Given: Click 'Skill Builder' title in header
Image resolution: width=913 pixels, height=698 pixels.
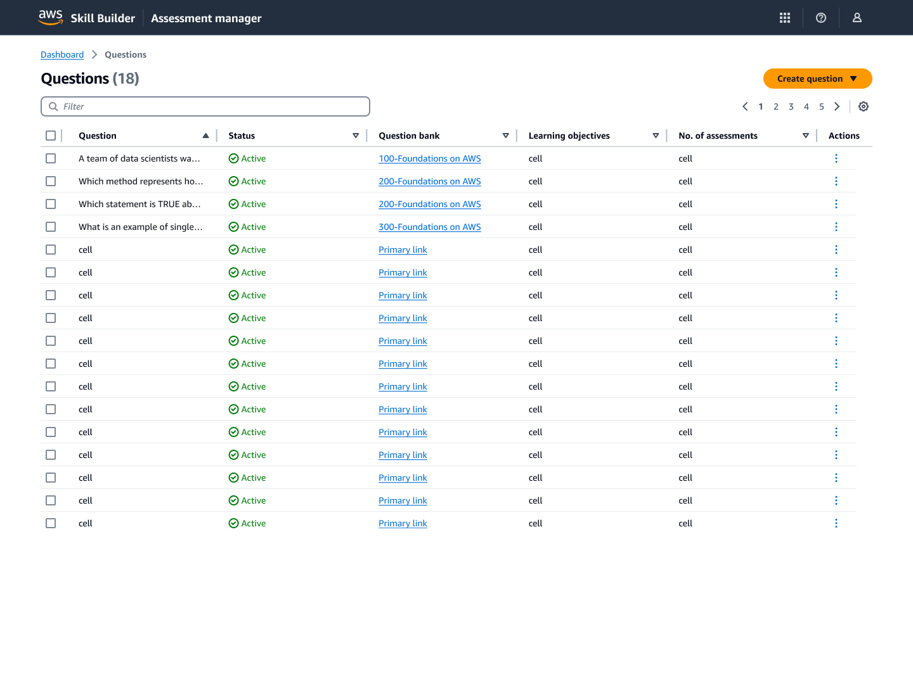Looking at the screenshot, I should [x=103, y=18].
